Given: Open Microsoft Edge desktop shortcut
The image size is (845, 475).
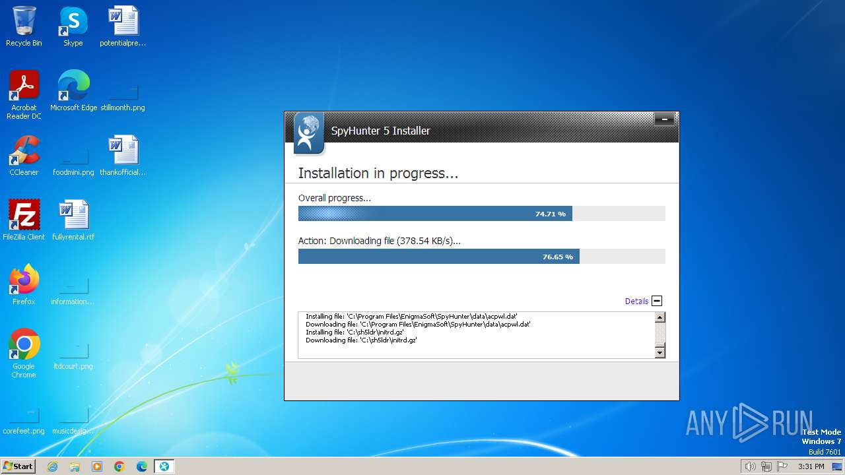Looking at the screenshot, I should pos(73,91).
